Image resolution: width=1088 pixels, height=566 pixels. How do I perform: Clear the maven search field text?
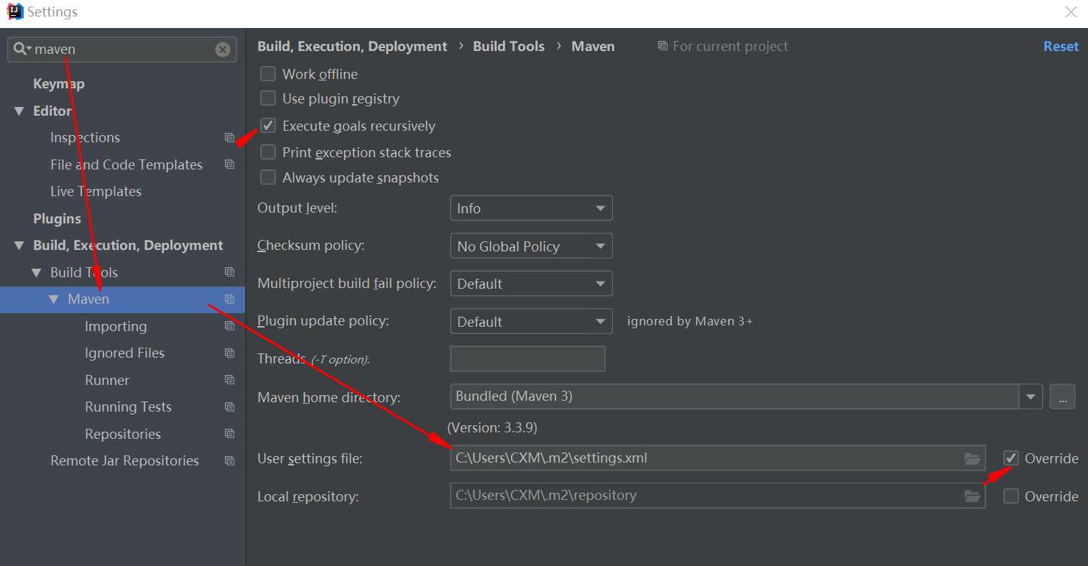pos(223,50)
